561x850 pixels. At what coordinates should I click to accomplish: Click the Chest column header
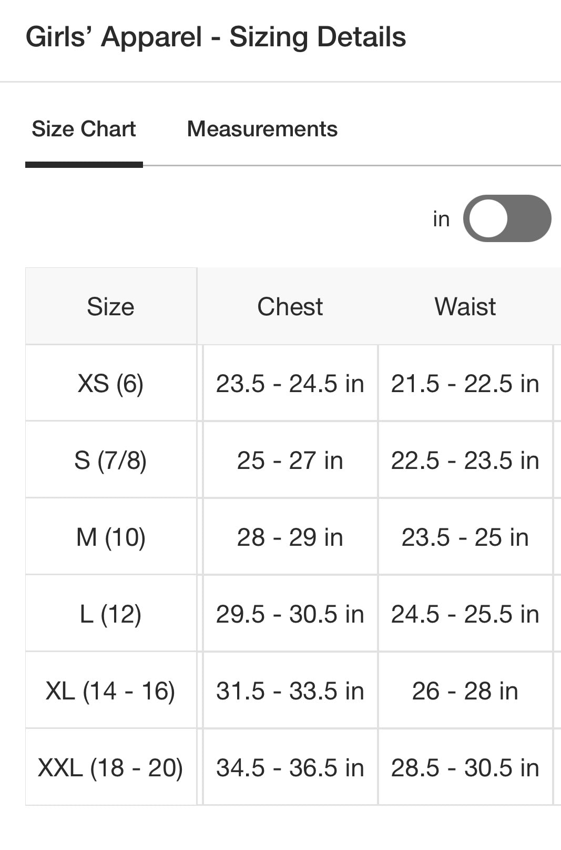[290, 306]
